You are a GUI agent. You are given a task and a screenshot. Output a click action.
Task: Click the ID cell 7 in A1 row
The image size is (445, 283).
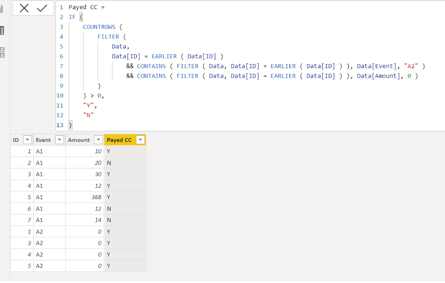click(x=22, y=220)
